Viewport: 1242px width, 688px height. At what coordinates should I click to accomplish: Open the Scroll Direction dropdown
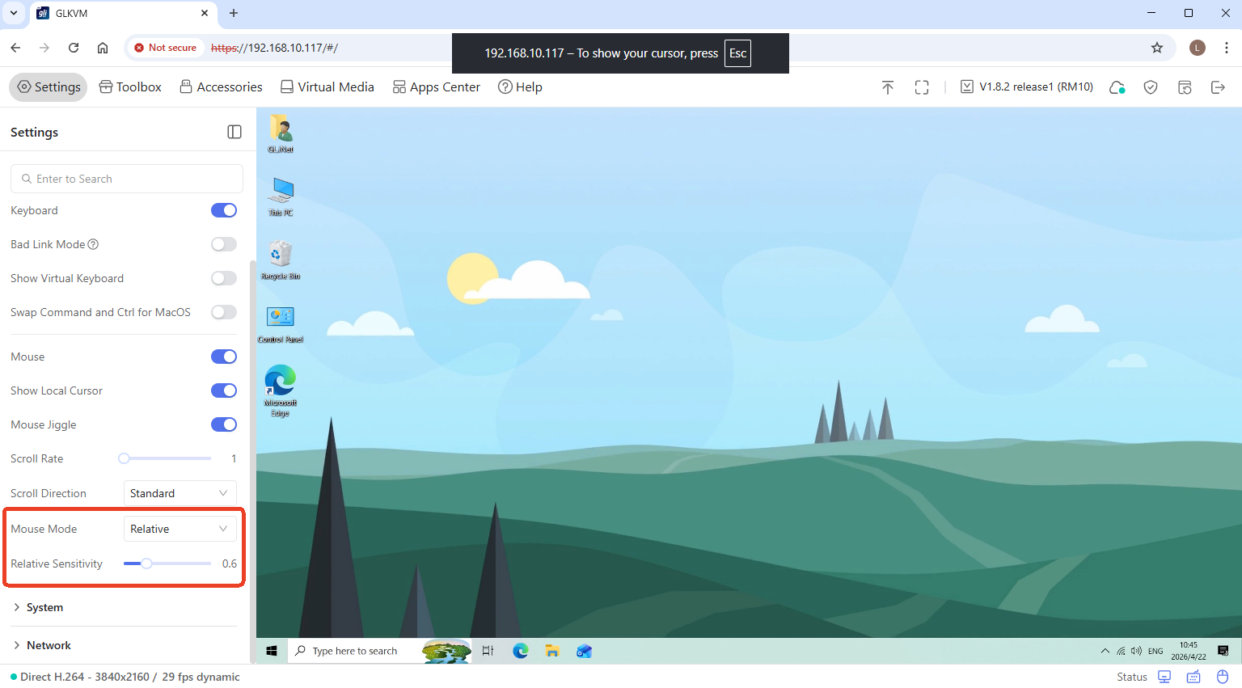180,493
